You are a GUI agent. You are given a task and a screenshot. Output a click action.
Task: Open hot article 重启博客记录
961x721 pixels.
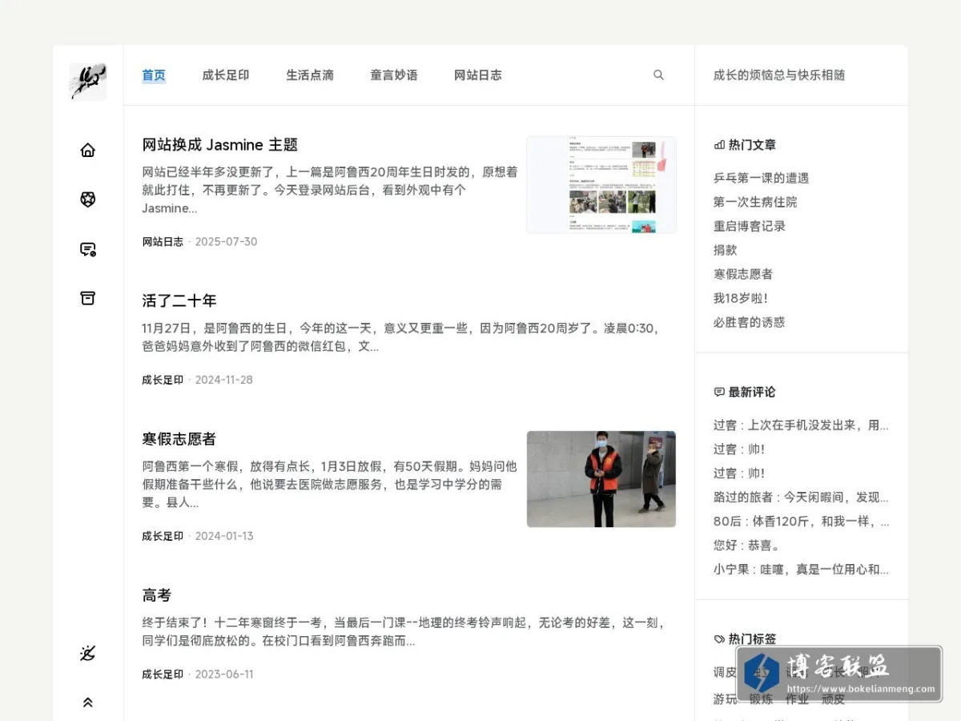750,226
